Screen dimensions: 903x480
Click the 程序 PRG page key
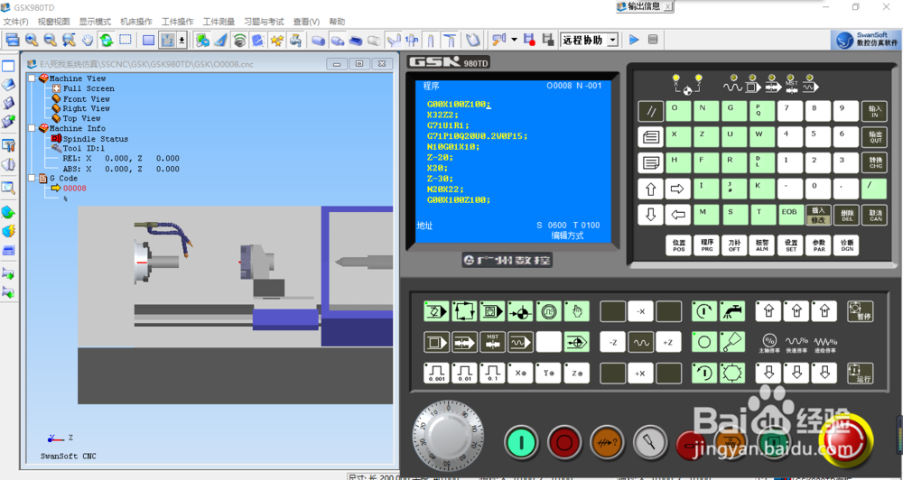[707, 245]
